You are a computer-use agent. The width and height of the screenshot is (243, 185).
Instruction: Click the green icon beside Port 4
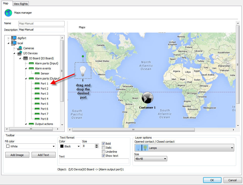coord(37,99)
